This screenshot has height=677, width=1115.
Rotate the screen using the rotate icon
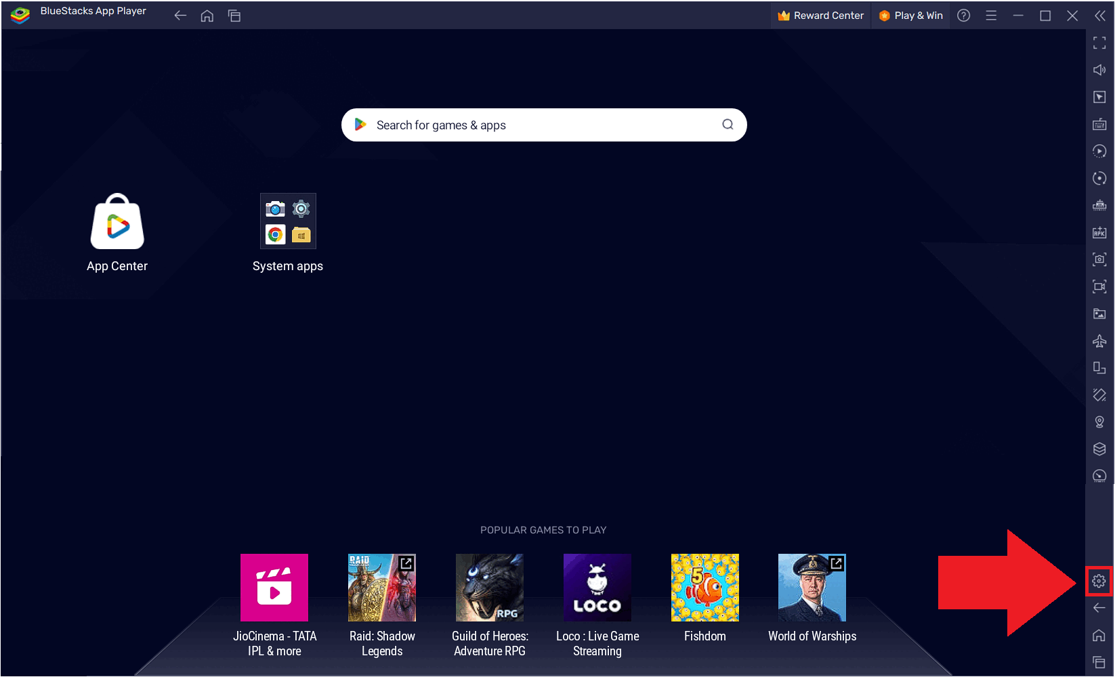click(x=1099, y=178)
